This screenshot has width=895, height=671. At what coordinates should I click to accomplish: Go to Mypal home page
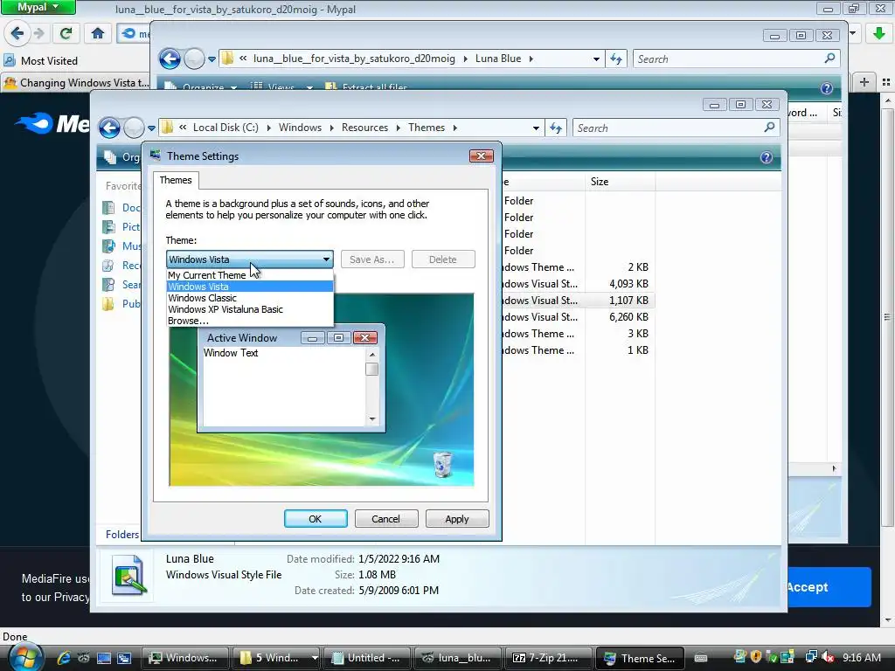pyautogui.click(x=98, y=33)
